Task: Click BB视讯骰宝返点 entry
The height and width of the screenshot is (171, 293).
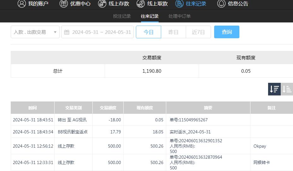Action: coord(73,132)
